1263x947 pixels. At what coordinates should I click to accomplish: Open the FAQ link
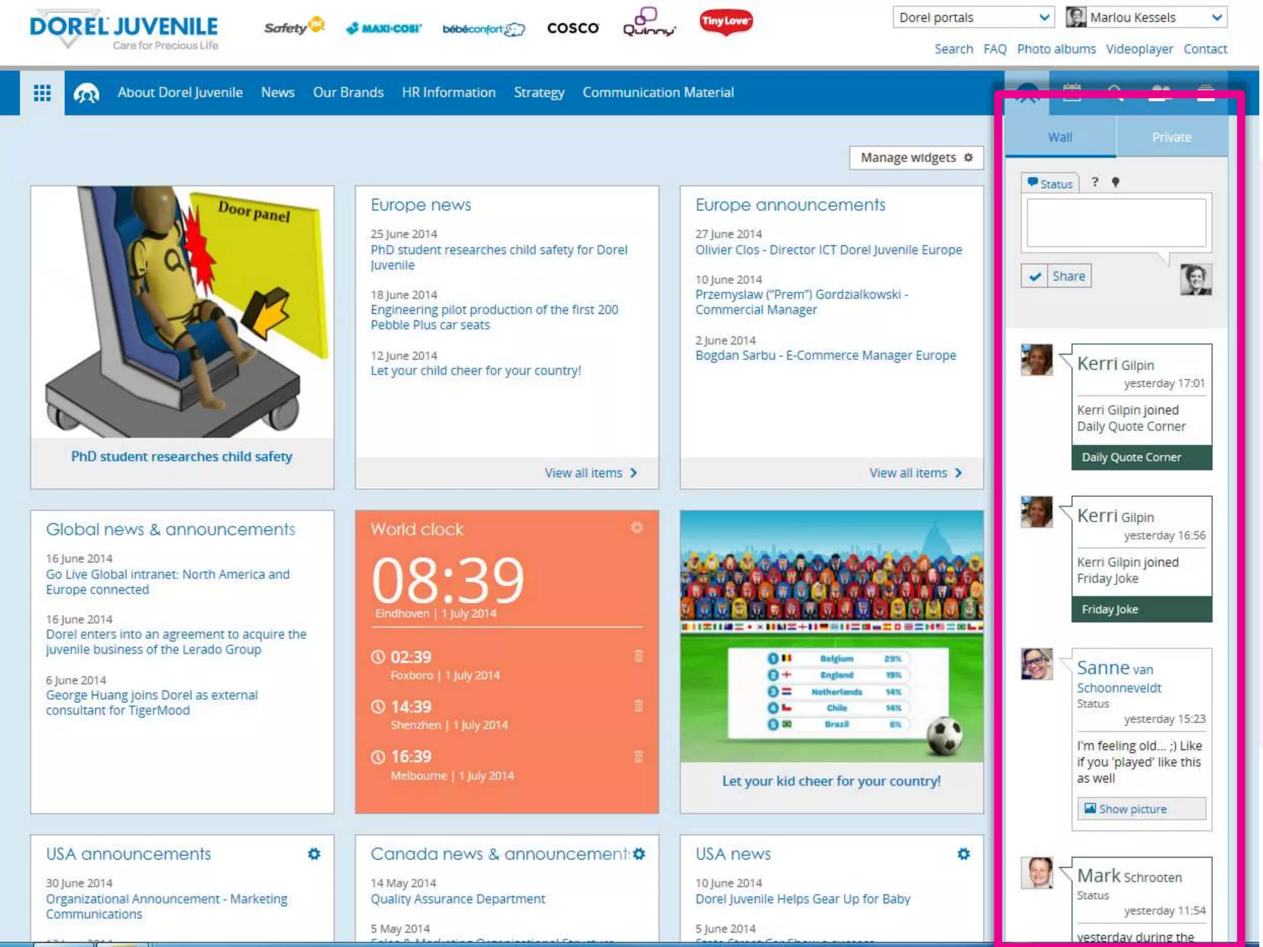tap(995, 49)
